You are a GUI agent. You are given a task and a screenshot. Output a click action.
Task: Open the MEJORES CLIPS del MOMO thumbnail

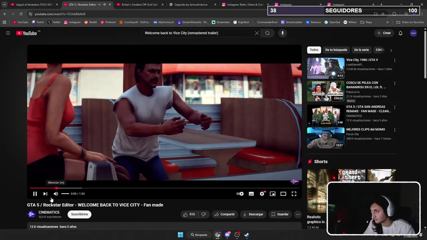pyautogui.click(x=326, y=138)
